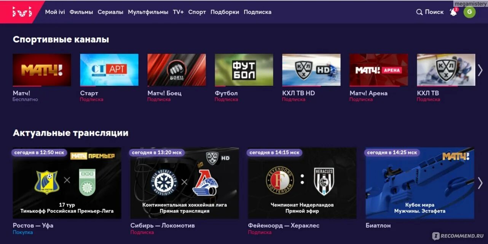Open the Мультфильмы section
Image resolution: width=488 pixels, height=244 pixels.
[x=148, y=12]
